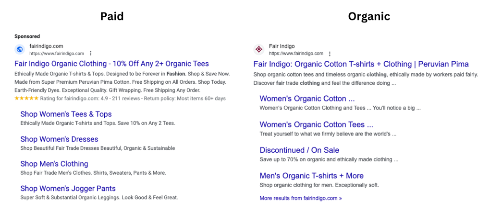
Task: Visit Shop Women's Dresses sitelink
Action: coord(60,139)
